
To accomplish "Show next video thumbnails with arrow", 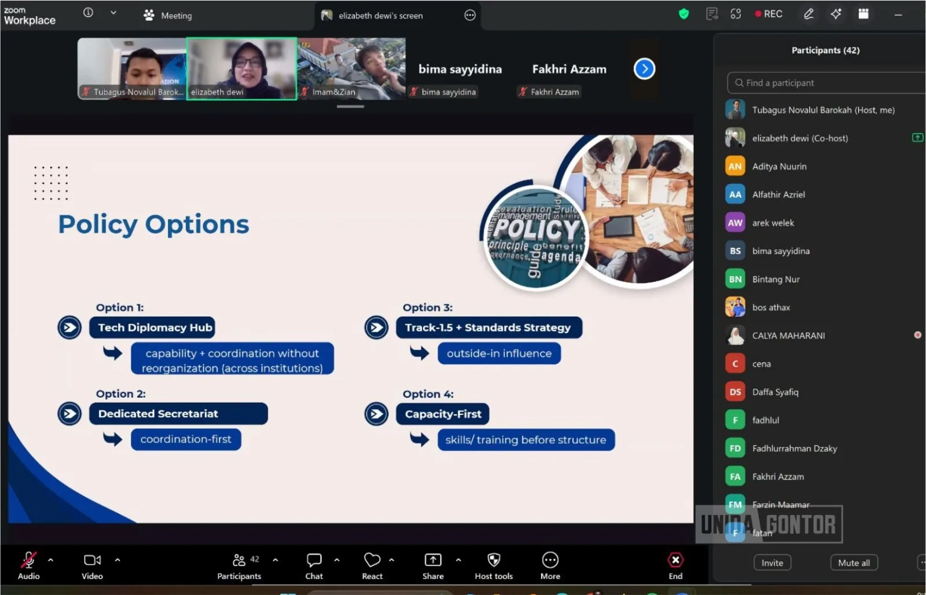I will click(644, 69).
